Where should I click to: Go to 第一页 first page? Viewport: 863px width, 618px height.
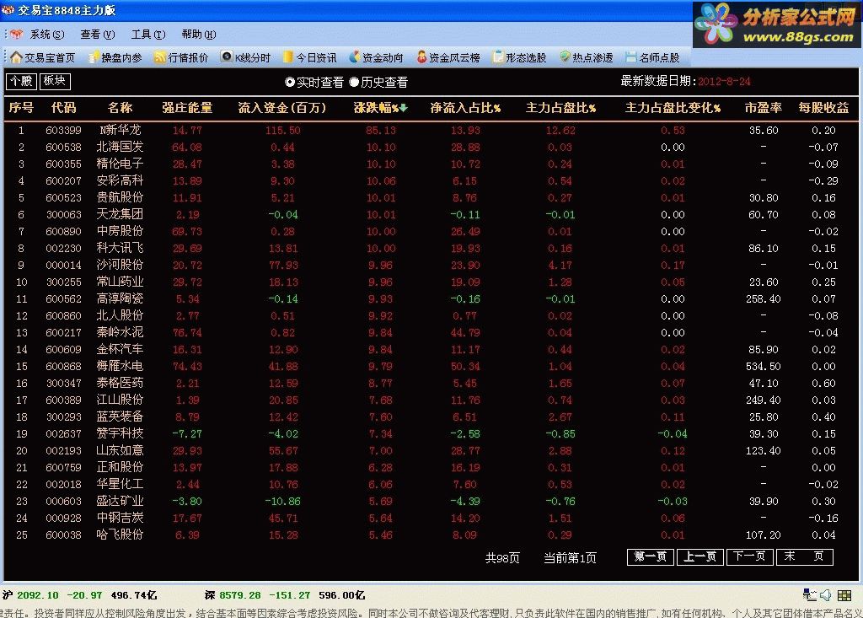click(651, 556)
